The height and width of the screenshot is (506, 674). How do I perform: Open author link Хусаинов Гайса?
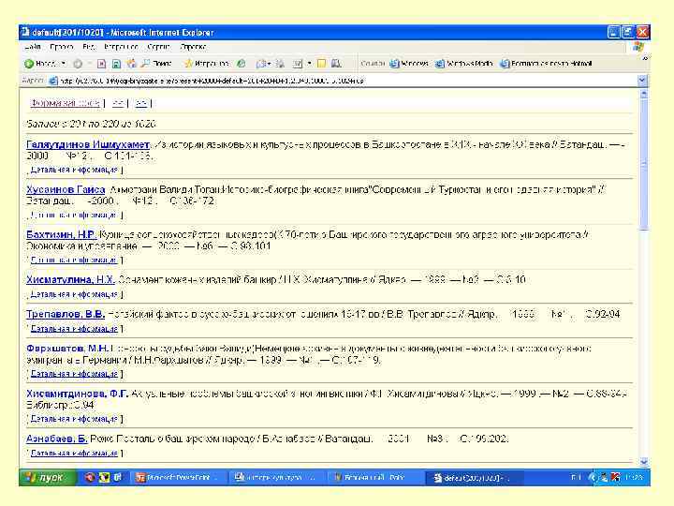[x=66, y=189]
